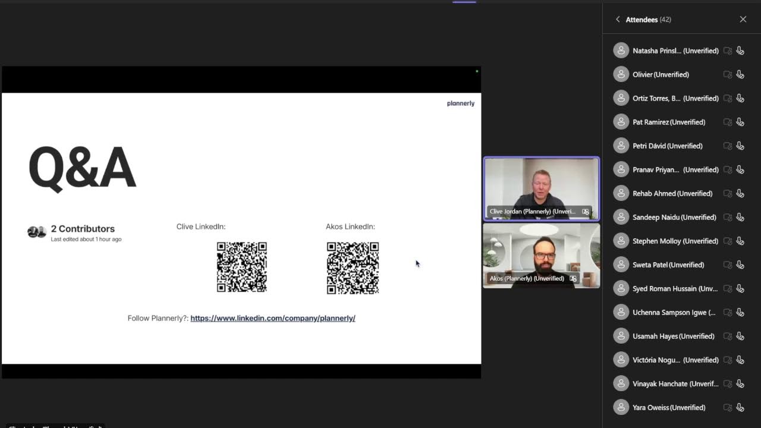Click 'Last edited about 1 hour ago'

(86, 240)
